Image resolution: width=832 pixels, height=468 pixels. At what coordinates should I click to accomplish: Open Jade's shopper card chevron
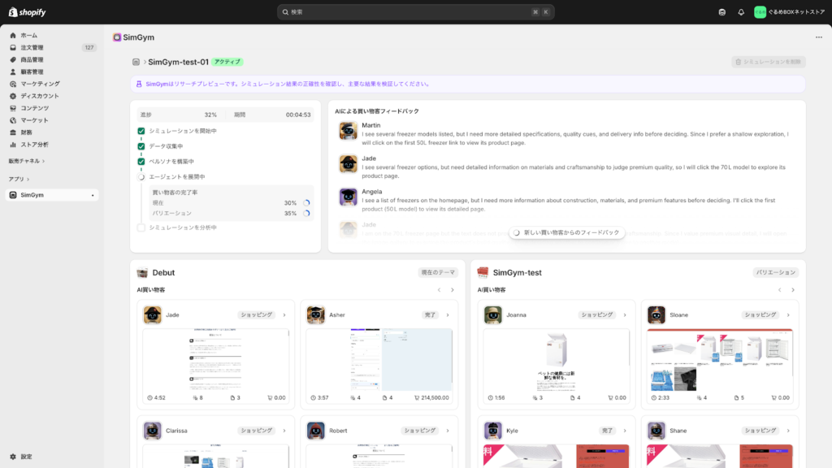coord(284,314)
